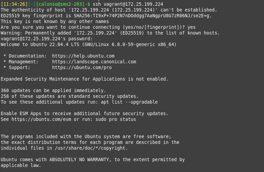Open the landscape.canonical.com management link
The height and width of the screenshot is (172, 264).
pos(94,62)
